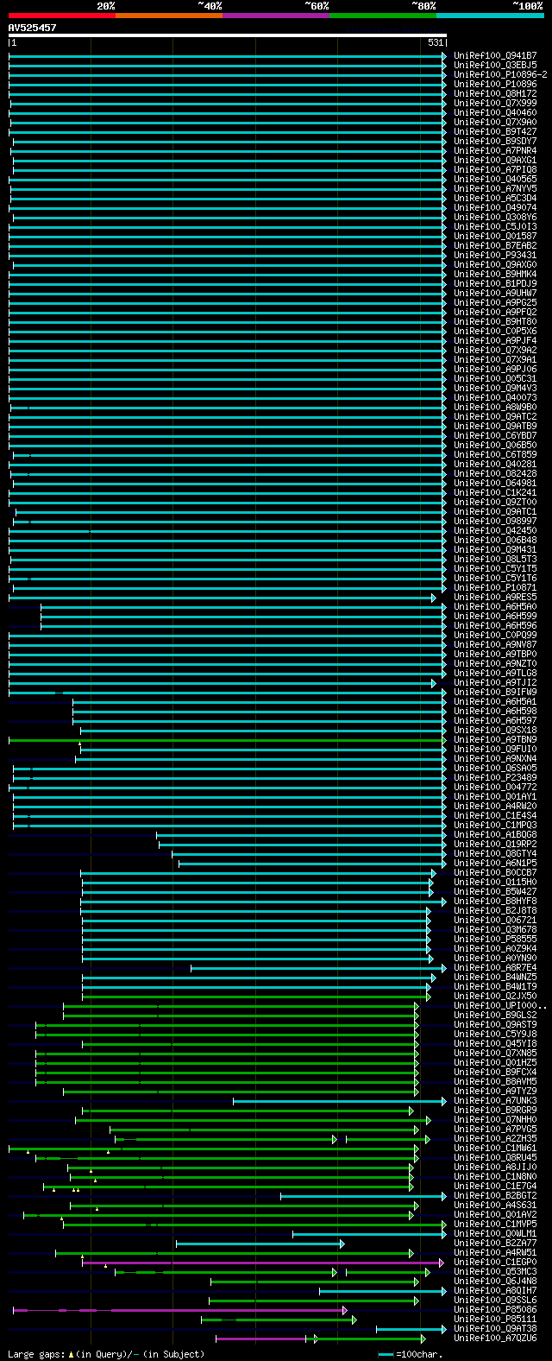This screenshot has width=552, height=1361.
Task: Open the UniRef100_A8R7E4 hit
Action: click(x=495, y=967)
